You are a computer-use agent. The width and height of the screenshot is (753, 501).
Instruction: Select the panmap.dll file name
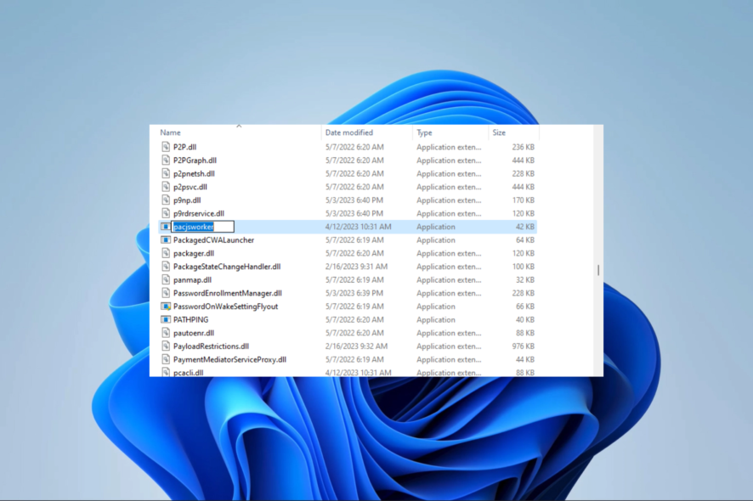[x=193, y=279]
